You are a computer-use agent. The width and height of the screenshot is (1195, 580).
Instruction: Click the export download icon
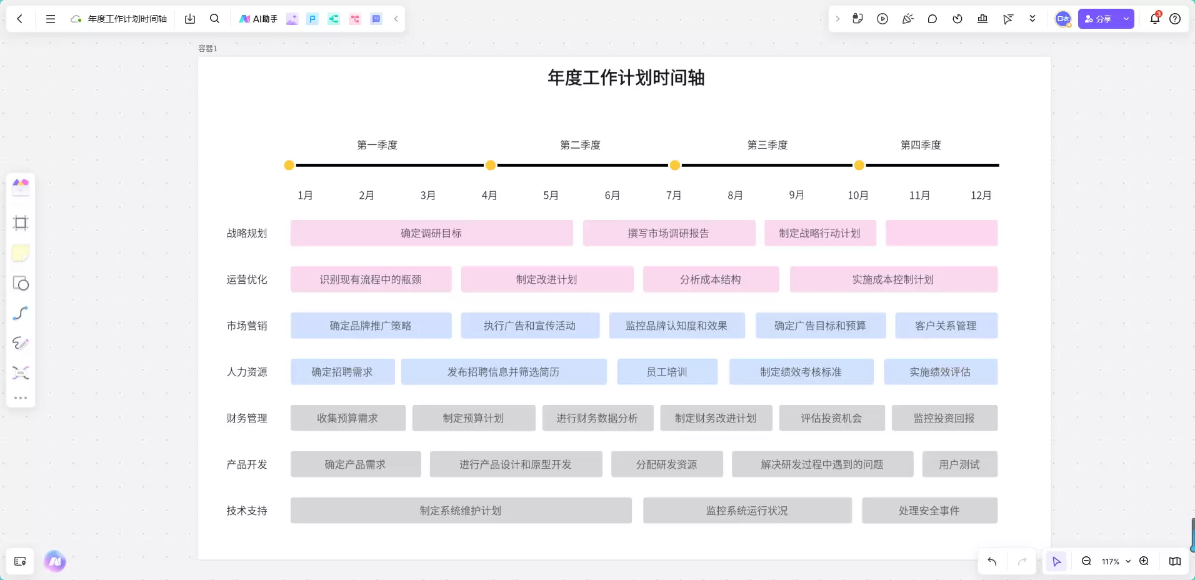click(x=190, y=19)
